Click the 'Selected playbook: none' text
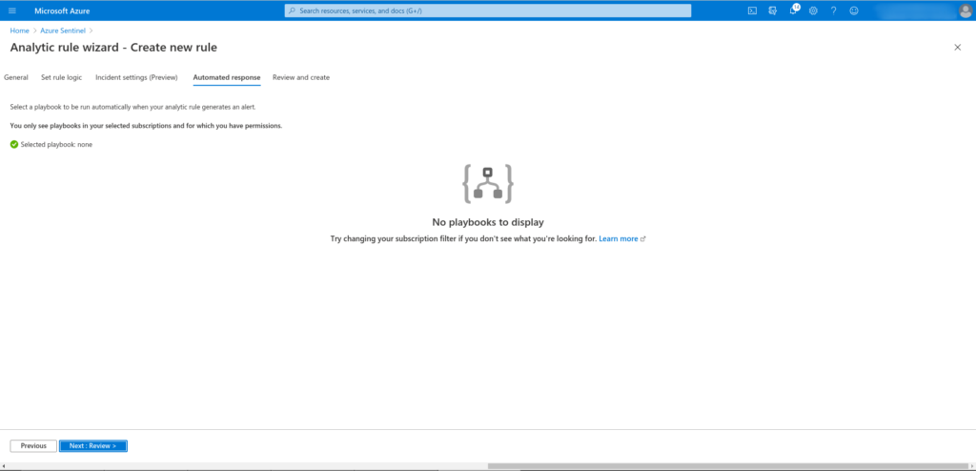The height and width of the screenshot is (471, 976). pyautogui.click(x=56, y=145)
